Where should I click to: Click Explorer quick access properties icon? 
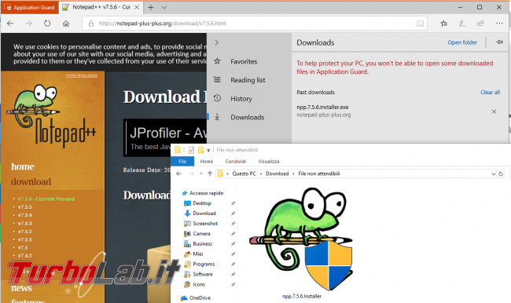pos(191,150)
